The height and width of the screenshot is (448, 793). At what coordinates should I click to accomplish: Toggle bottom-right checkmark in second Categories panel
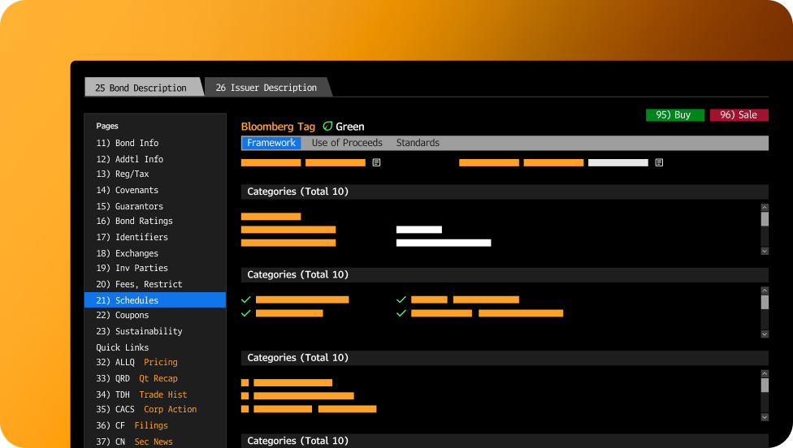(x=401, y=312)
